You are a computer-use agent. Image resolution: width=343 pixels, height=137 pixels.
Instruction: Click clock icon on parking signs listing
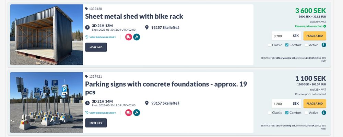tap(87, 103)
